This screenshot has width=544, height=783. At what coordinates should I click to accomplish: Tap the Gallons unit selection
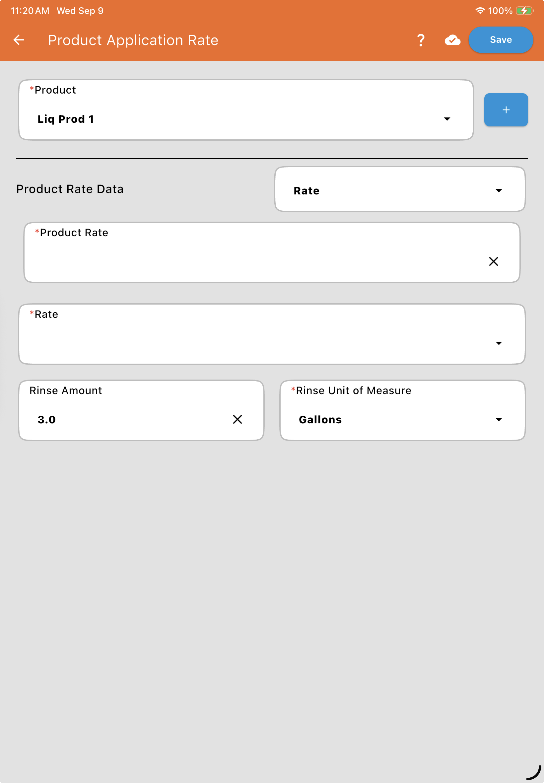[x=320, y=419]
